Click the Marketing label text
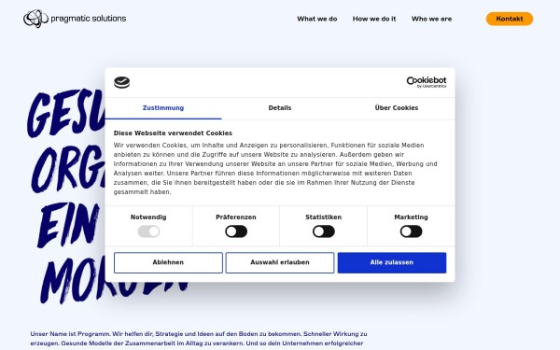 tap(411, 217)
